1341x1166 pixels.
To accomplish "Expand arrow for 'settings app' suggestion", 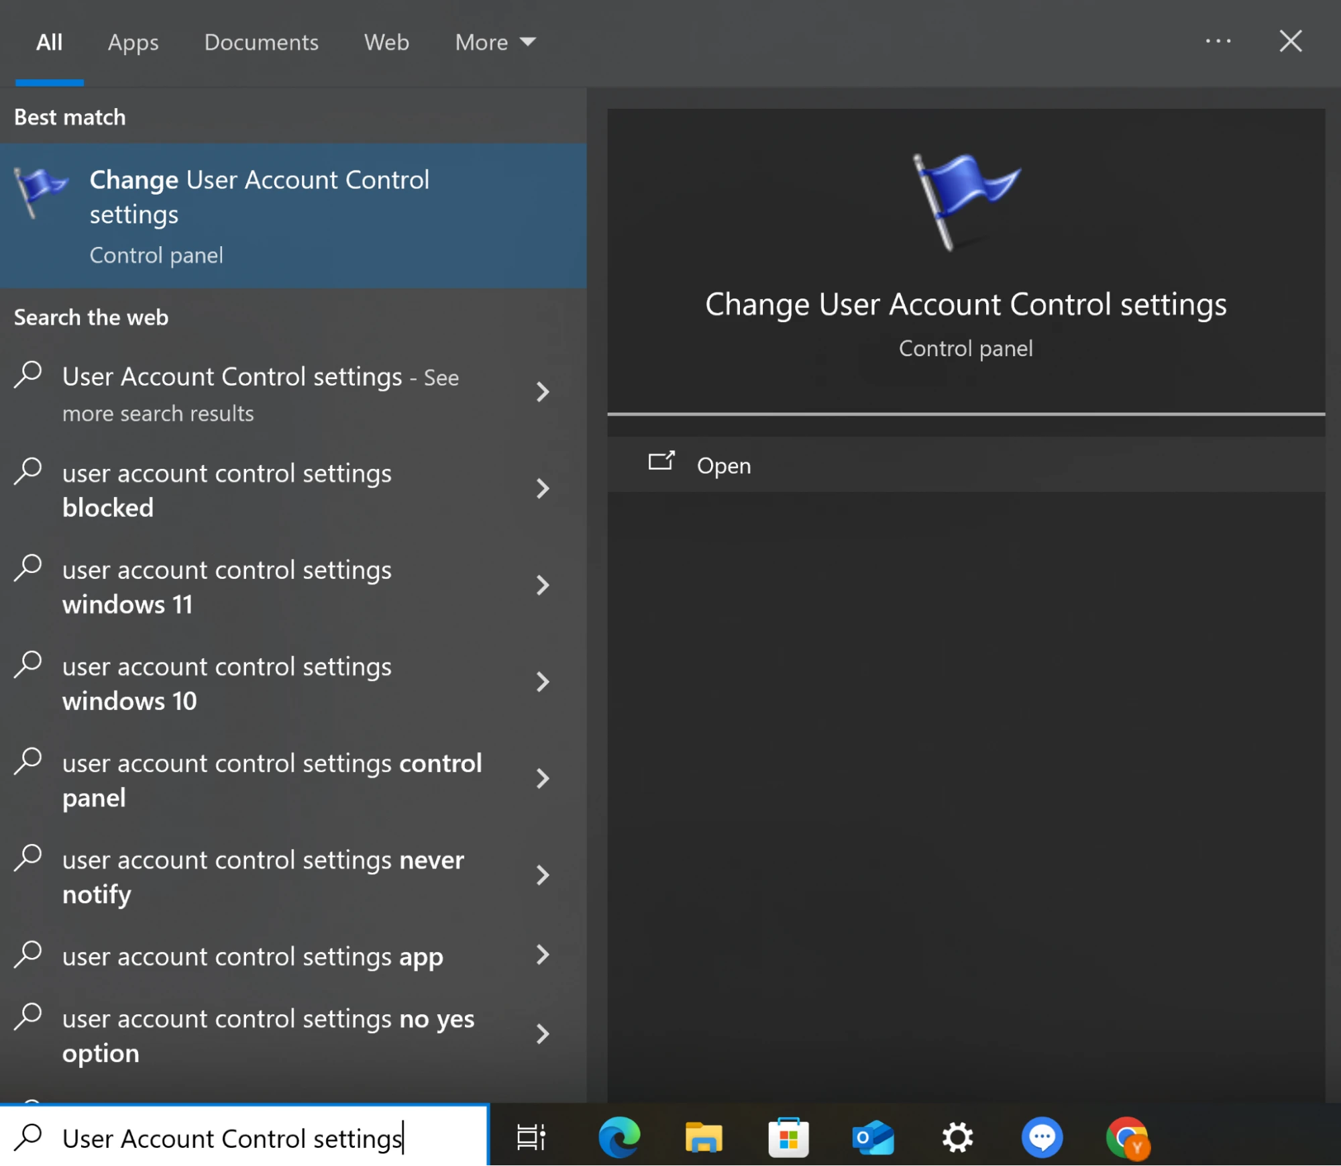I will (x=543, y=955).
